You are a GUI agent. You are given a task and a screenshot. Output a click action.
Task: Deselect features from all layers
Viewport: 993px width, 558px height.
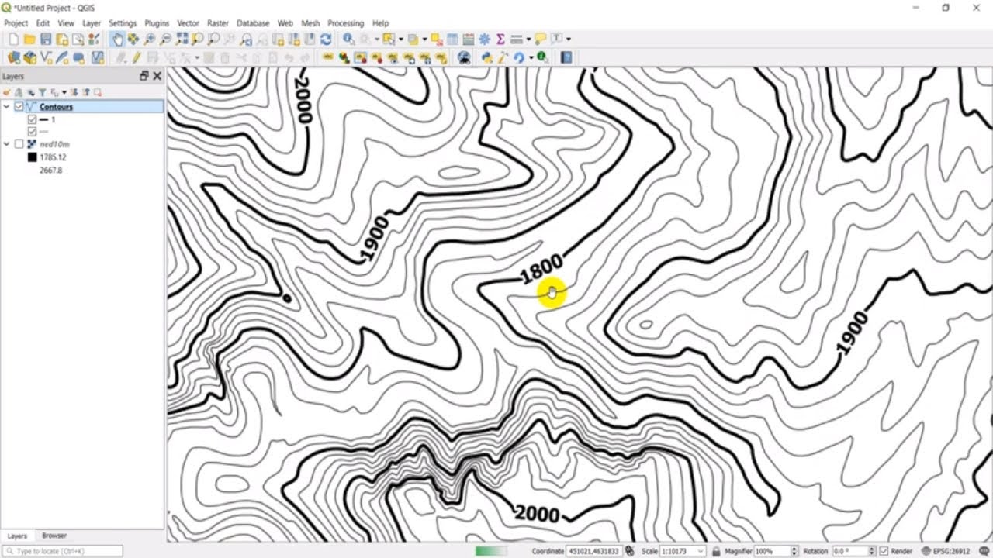(x=437, y=39)
